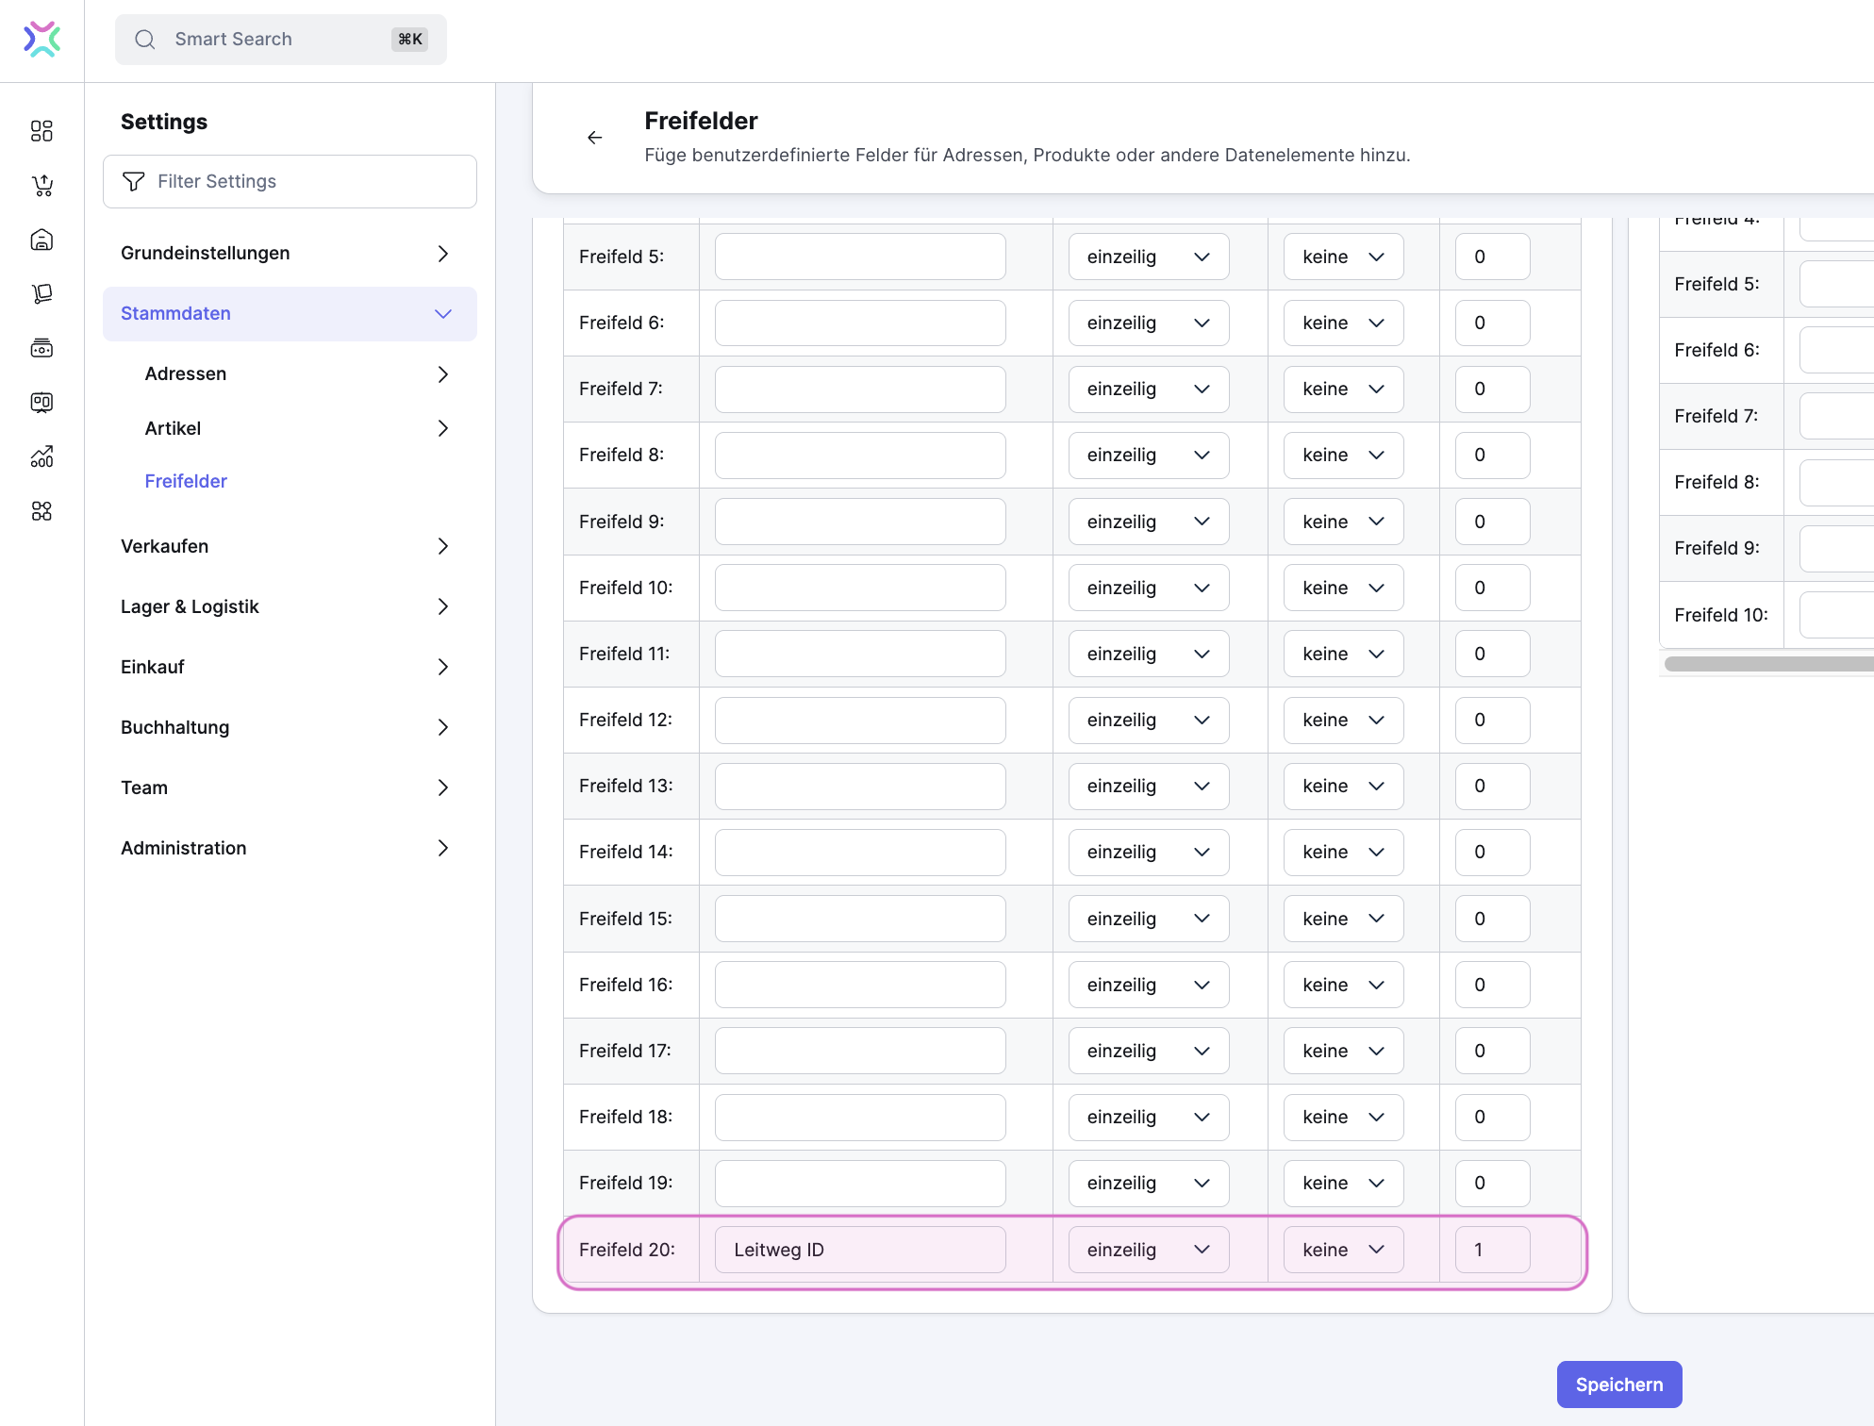Screen dimensions: 1874x1426
Task: Click the Freifeld 19: label
Action: pyautogui.click(x=626, y=1184)
